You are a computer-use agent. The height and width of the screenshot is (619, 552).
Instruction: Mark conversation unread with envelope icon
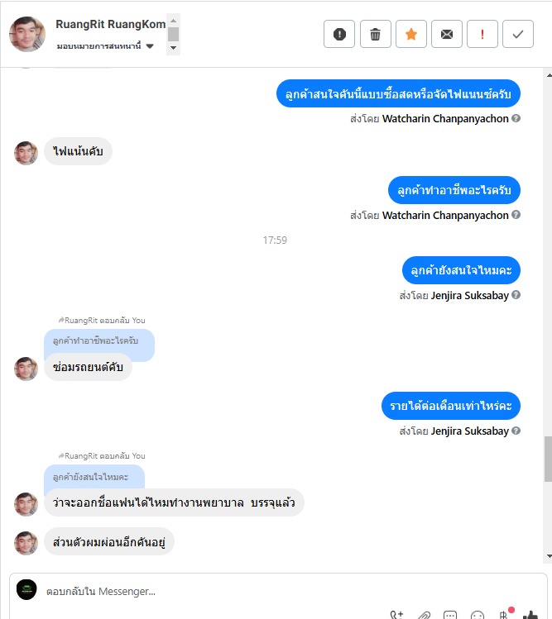pyautogui.click(x=446, y=34)
